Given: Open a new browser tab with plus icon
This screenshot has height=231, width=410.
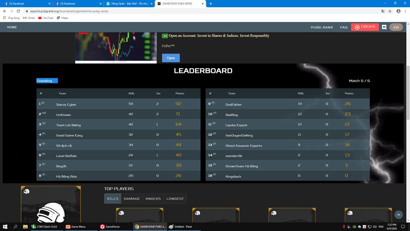Looking at the screenshot, I should [x=211, y=4].
